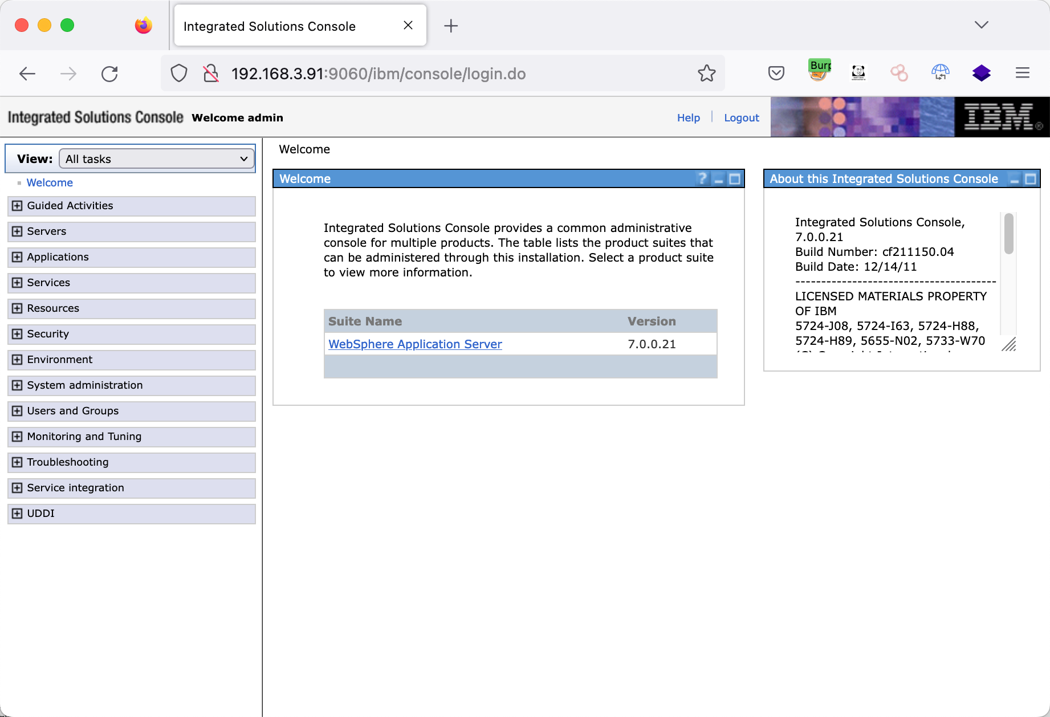Open the Firefox hamburger application menu
The width and height of the screenshot is (1050, 717).
1022,73
